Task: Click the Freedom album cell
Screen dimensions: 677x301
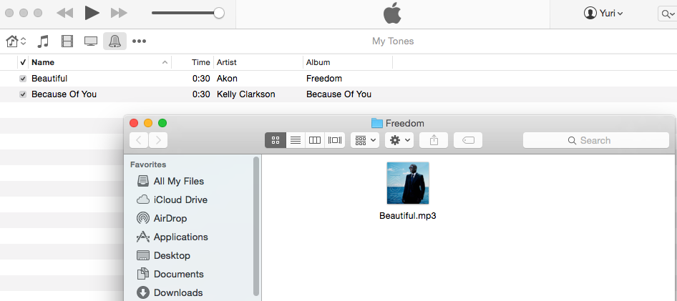Action: coord(323,79)
